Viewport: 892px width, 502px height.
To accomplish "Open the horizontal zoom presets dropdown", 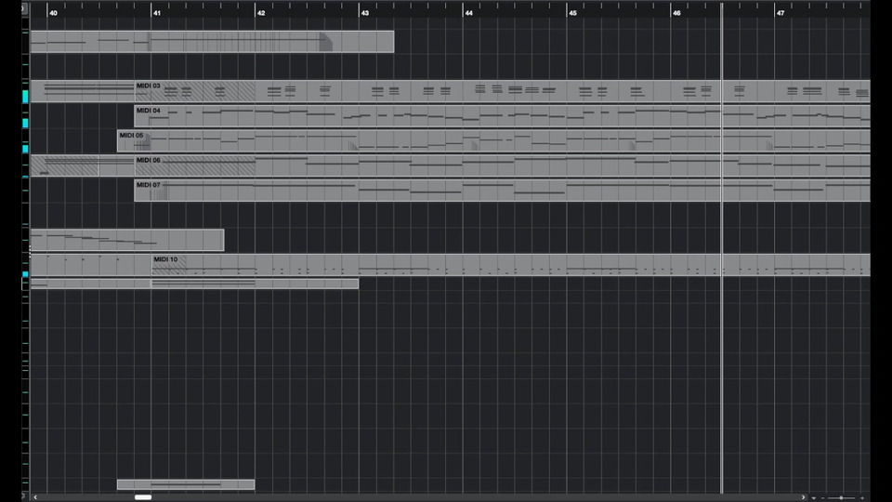I will pyautogui.click(x=814, y=498).
